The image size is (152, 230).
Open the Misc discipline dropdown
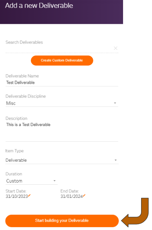click(x=62, y=103)
